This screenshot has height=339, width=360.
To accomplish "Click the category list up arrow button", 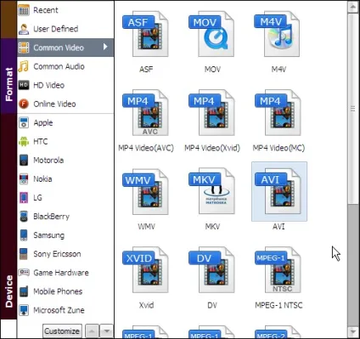I will point(92,331).
